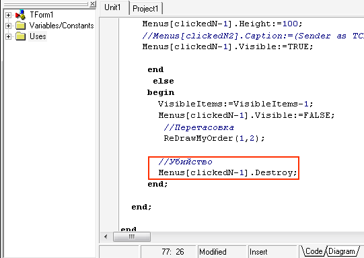Close the Code Explorer panel
The image size is (364, 258).
click(93, 4)
